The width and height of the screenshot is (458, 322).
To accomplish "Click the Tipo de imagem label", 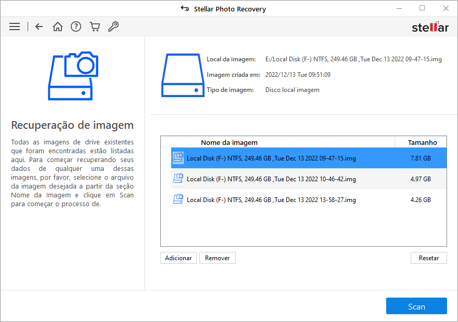I will coord(230,90).
